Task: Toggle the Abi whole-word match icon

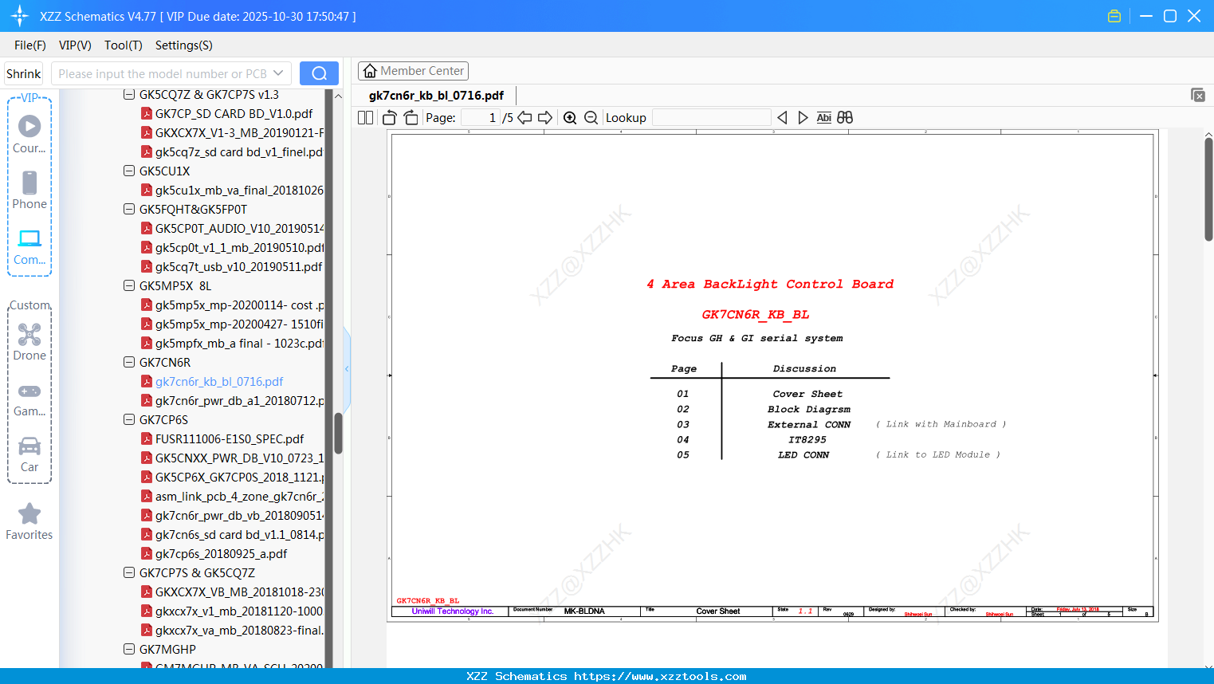Action: coord(823,117)
